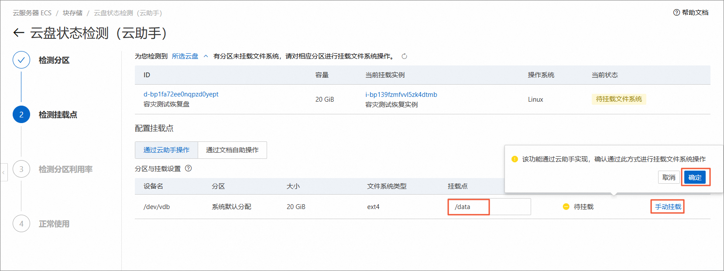
Task: Click the 文件系统类型 column header
Action: [x=387, y=186]
